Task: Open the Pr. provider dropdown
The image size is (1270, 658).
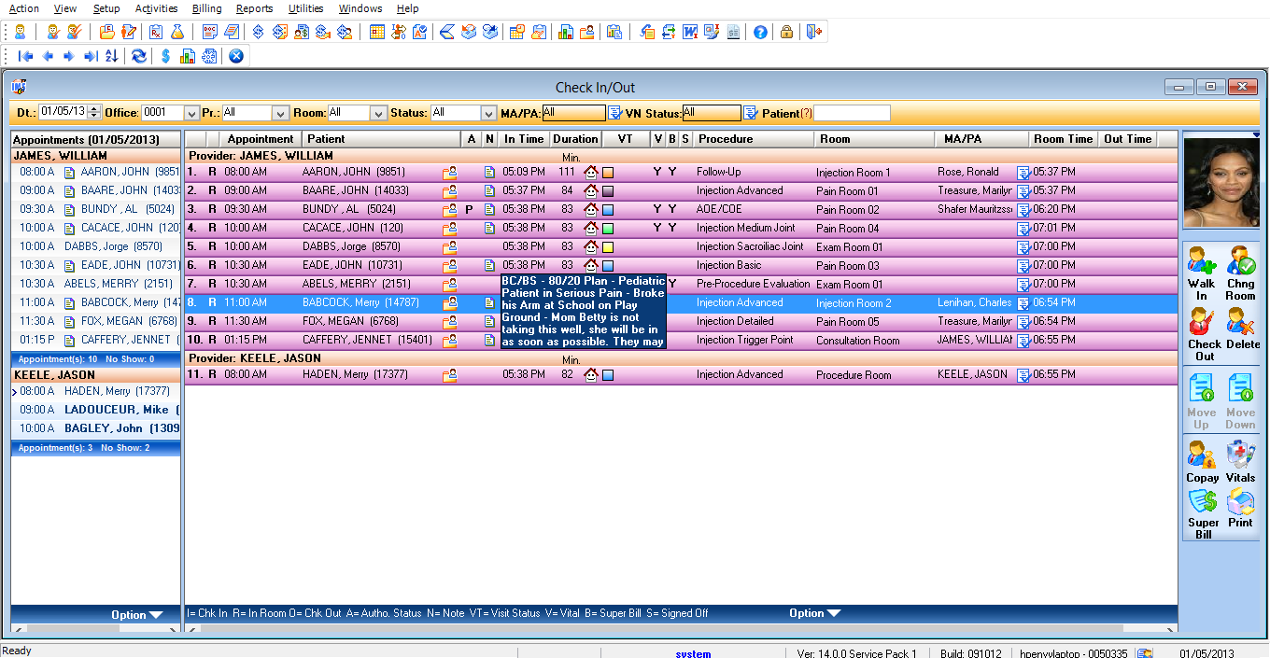Action: click(281, 113)
